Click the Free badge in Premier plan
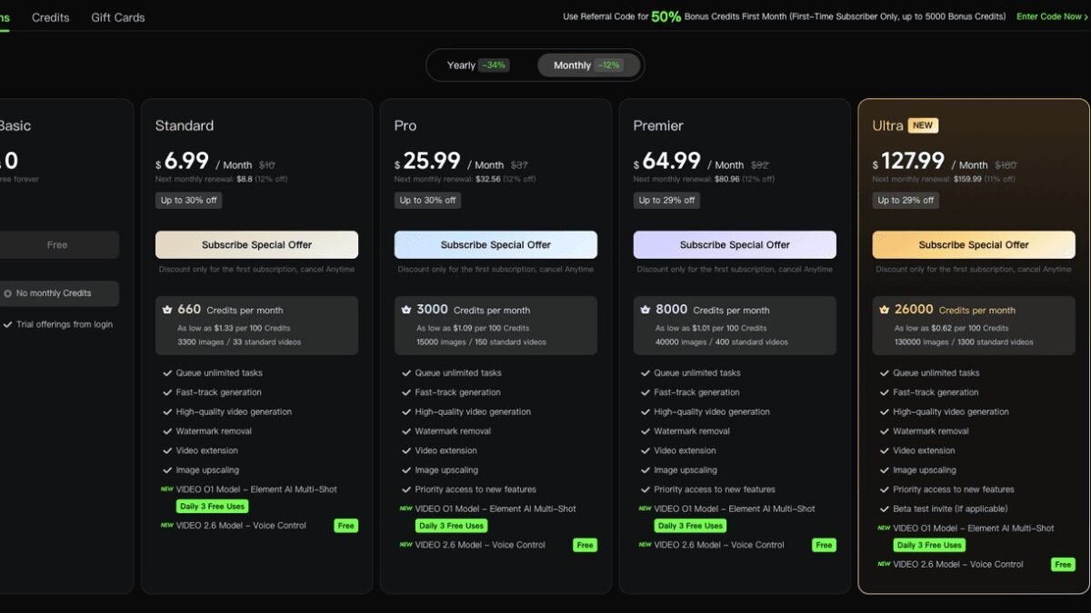 point(824,545)
